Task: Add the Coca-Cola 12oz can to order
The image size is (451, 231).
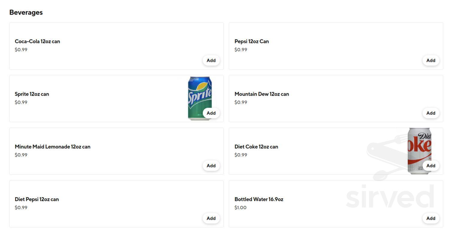Action: pos(211,60)
